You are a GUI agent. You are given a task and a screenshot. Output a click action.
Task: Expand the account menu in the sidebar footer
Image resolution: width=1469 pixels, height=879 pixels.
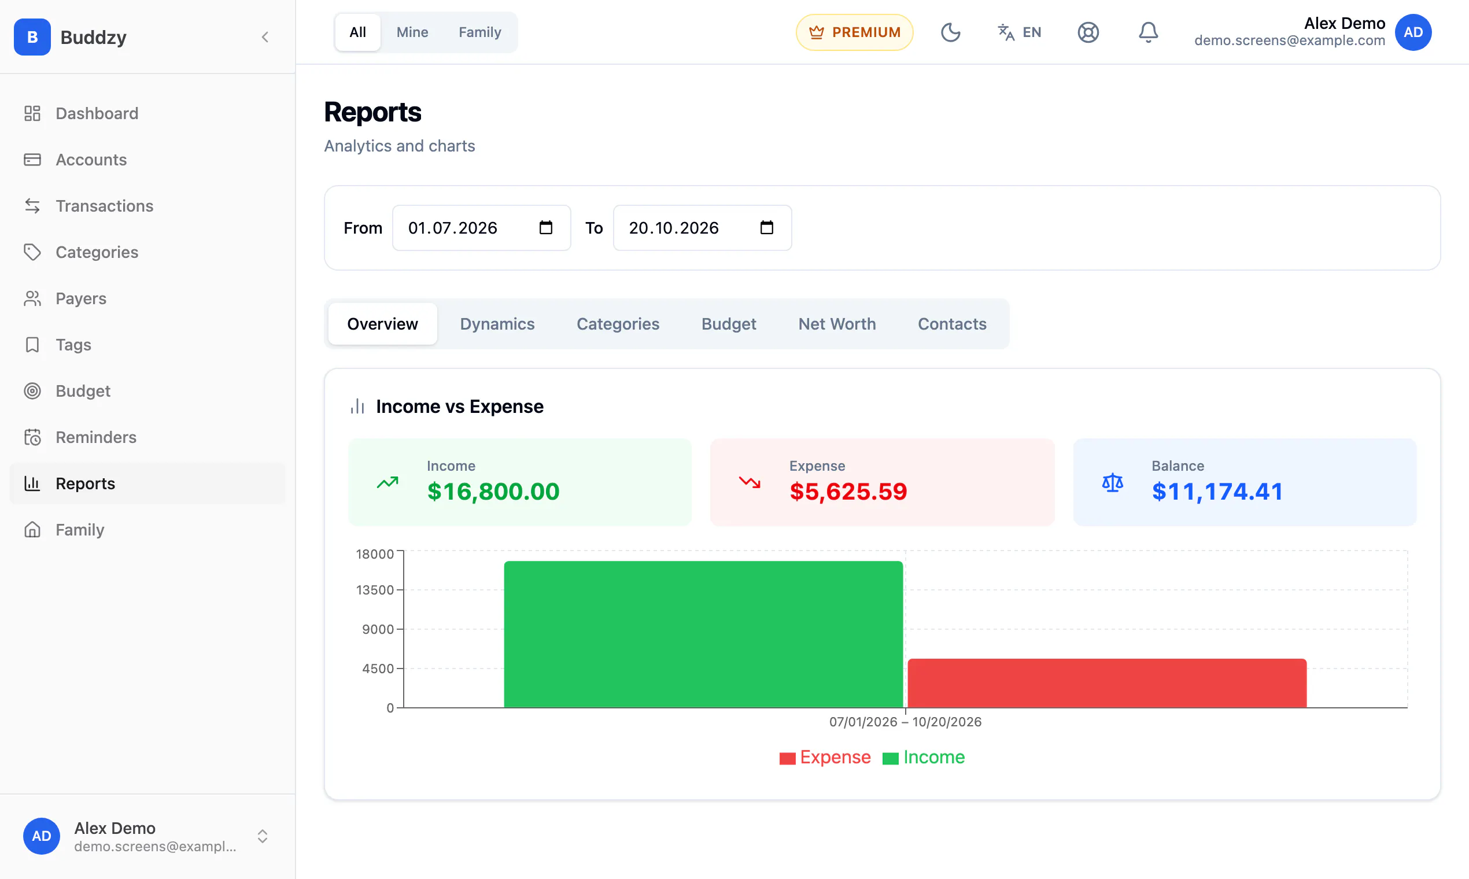click(x=263, y=836)
